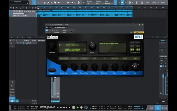This screenshot has width=177, height=111.
Task: Solo the Main output channel
Action: [165, 64]
